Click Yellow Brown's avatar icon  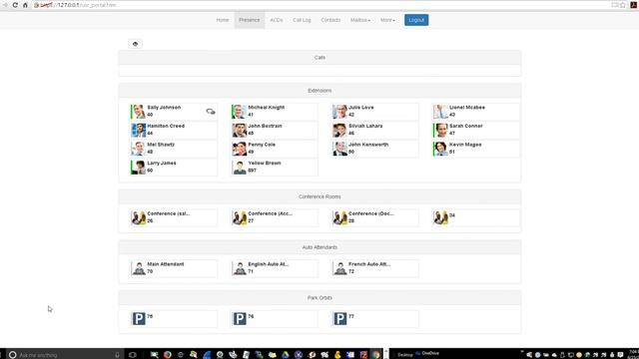click(240, 168)
